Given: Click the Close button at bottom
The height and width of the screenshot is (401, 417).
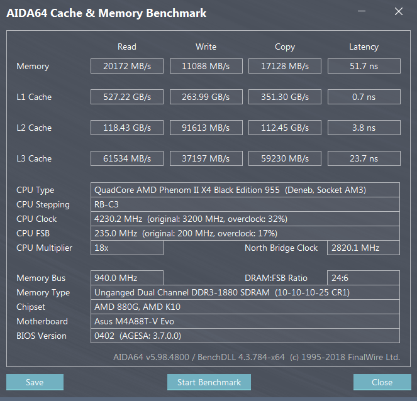Looking at the screenshot, I should [382, 382].
